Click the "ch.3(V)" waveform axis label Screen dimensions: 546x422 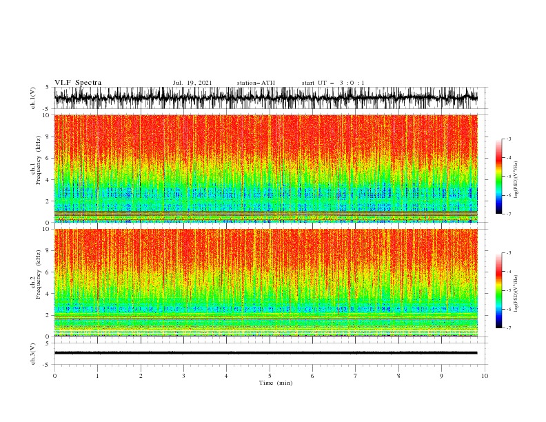coord(33,354)
